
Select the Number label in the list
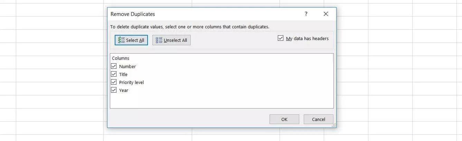128,66
